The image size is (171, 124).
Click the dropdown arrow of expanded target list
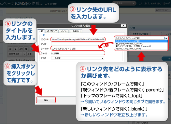click(166, 38)
